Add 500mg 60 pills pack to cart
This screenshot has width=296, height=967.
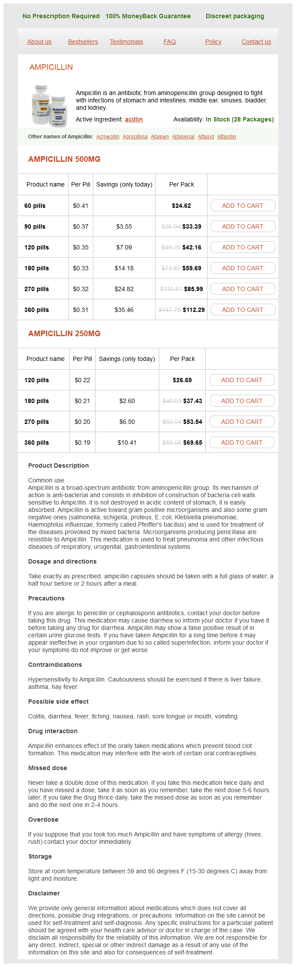[243, 206]
